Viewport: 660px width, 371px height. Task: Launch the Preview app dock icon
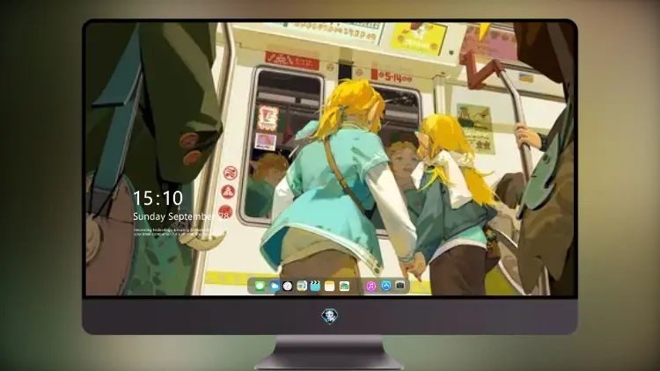[x=302, y=286]
